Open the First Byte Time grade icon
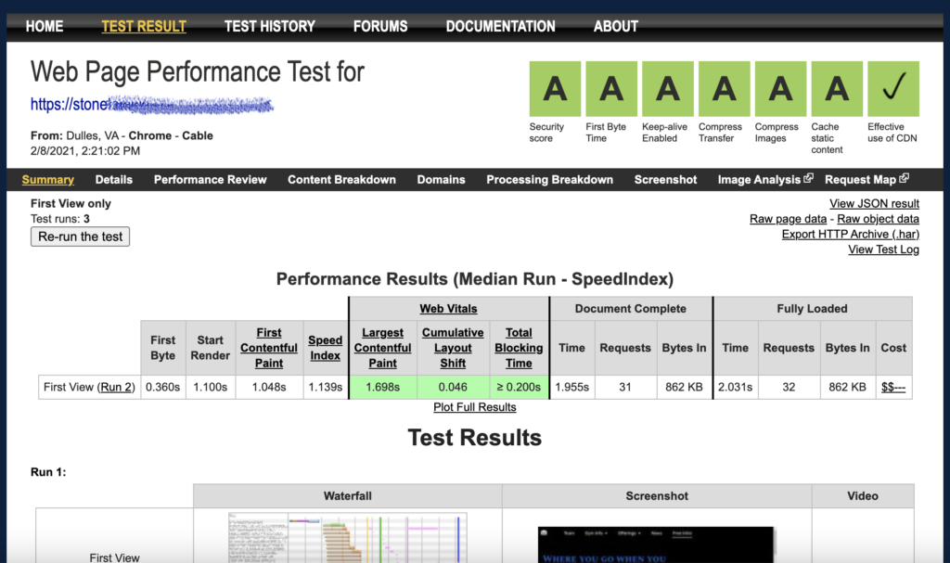950x563 pixels. [610, 88]
